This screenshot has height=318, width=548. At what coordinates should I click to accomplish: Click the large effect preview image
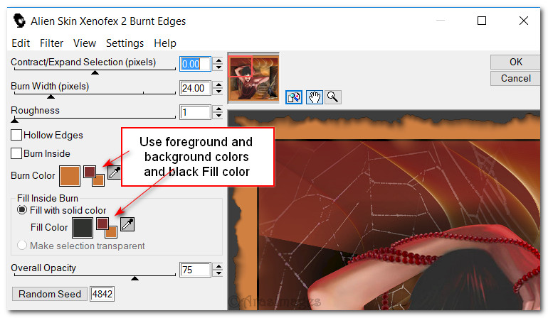(384, 210)
